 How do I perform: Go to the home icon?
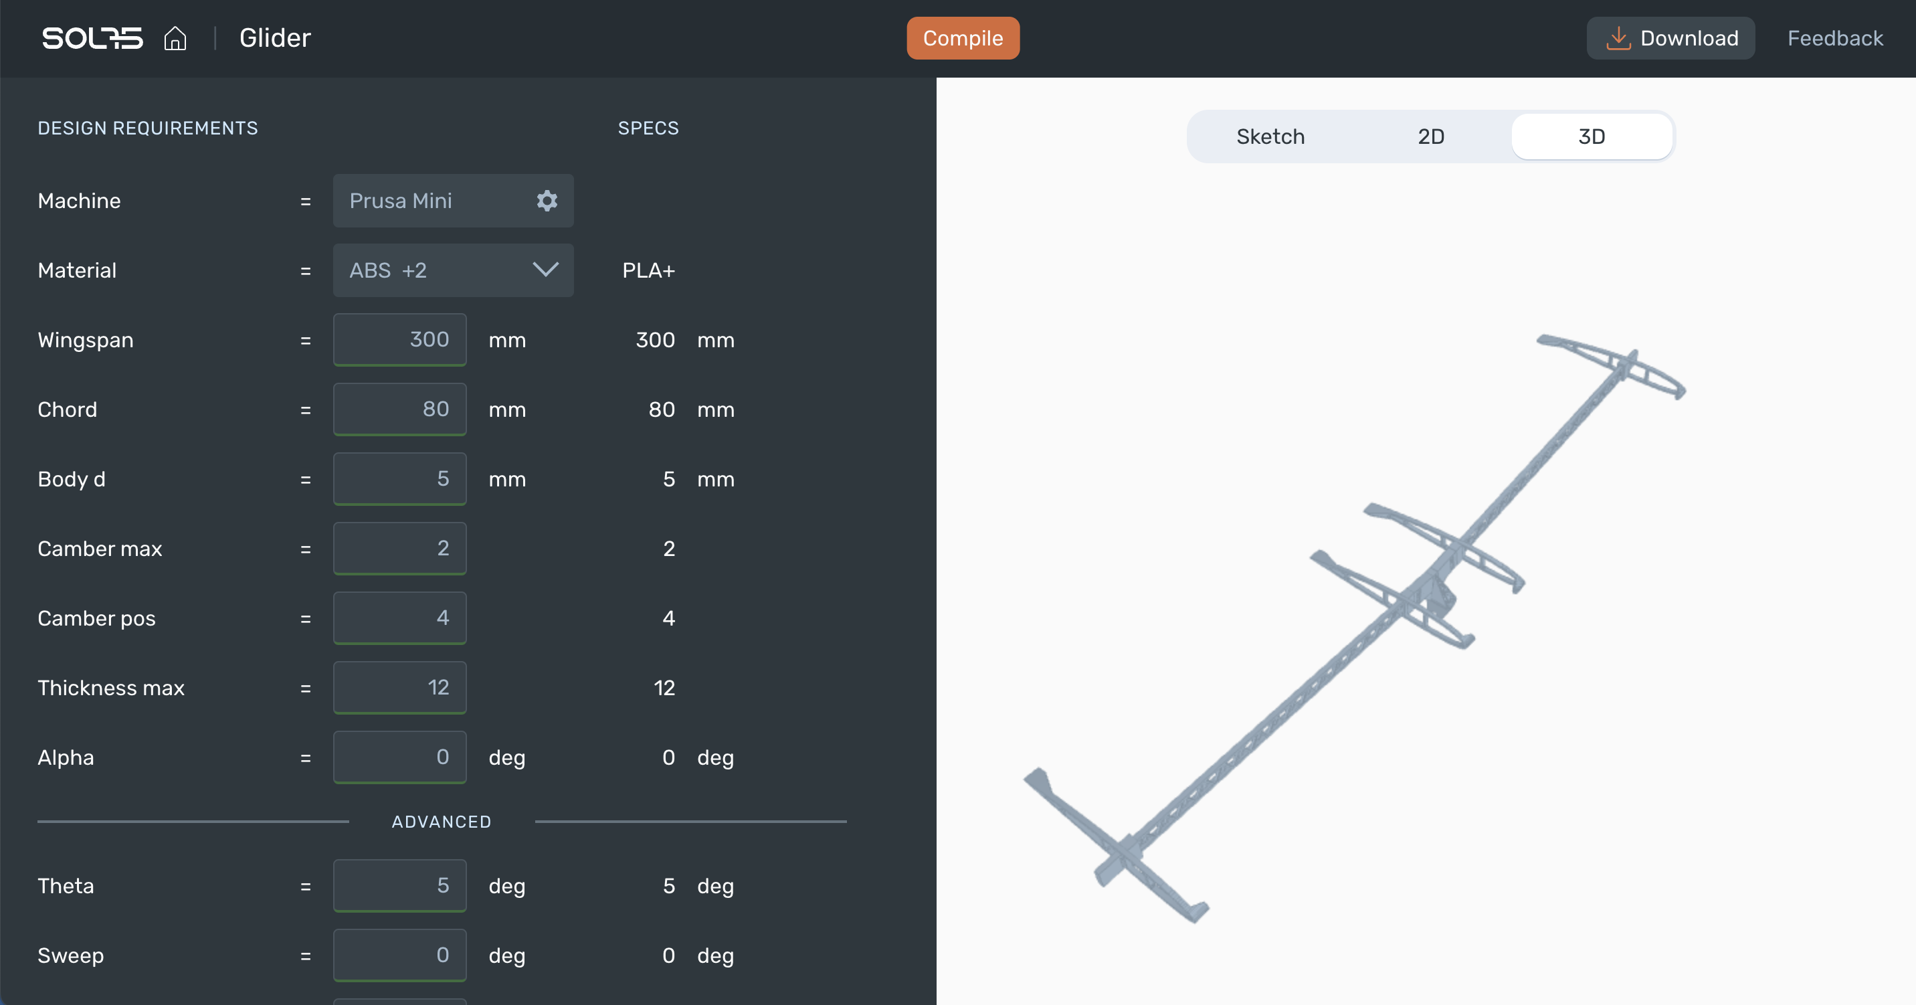(175, 38)
